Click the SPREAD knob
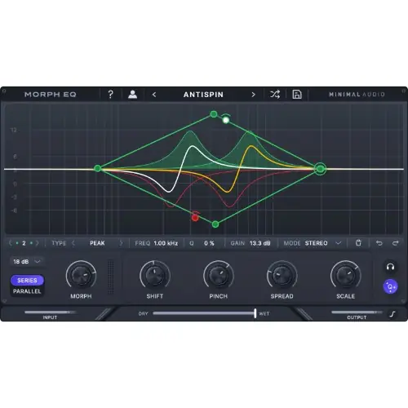This screenshot has width=408, height=408. 282,275
